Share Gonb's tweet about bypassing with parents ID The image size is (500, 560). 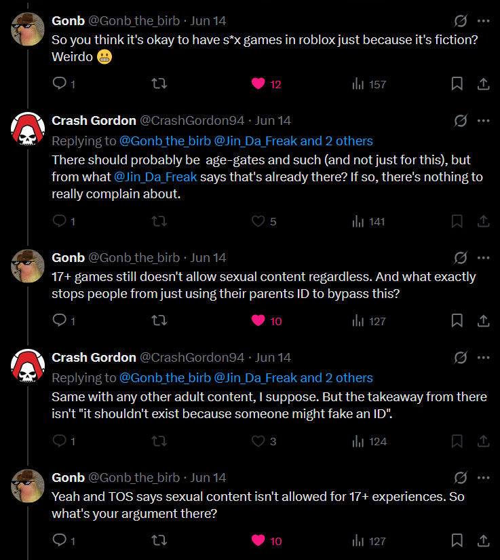(483, 321)
